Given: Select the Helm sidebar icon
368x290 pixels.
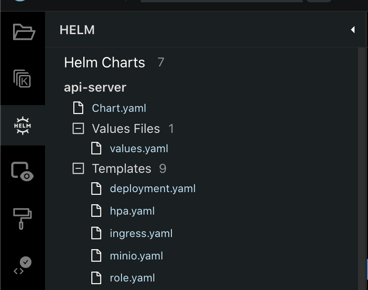Looking at the screenshot, I should click(x=22, y=125).
